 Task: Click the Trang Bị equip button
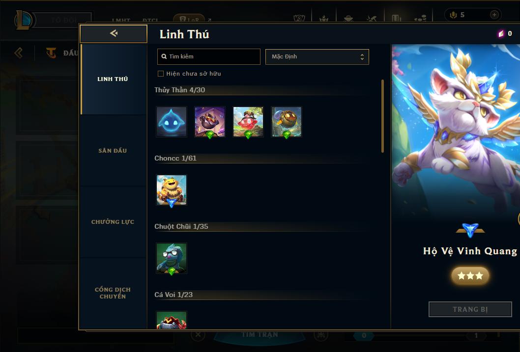[470, 309]
